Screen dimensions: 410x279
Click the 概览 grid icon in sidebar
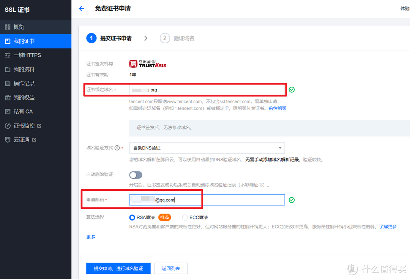click(x=8, y=27)
